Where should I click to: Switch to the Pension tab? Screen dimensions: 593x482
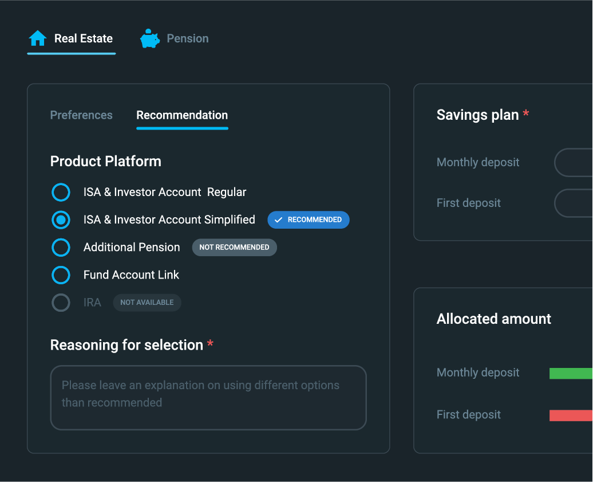coord(175,38)
